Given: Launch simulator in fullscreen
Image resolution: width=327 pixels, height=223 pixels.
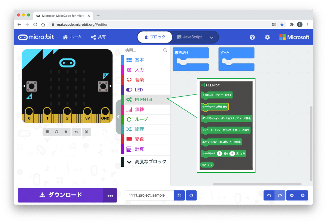Looking at the screenshot, I should [87, 132].
